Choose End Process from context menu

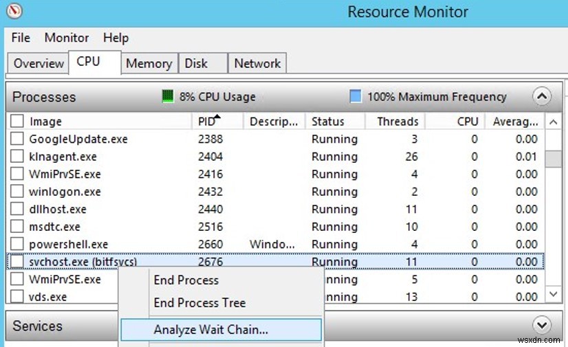click(x=186, y=280)
